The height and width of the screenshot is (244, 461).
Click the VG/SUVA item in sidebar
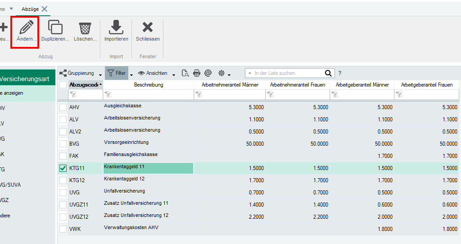tap(27, 185)
